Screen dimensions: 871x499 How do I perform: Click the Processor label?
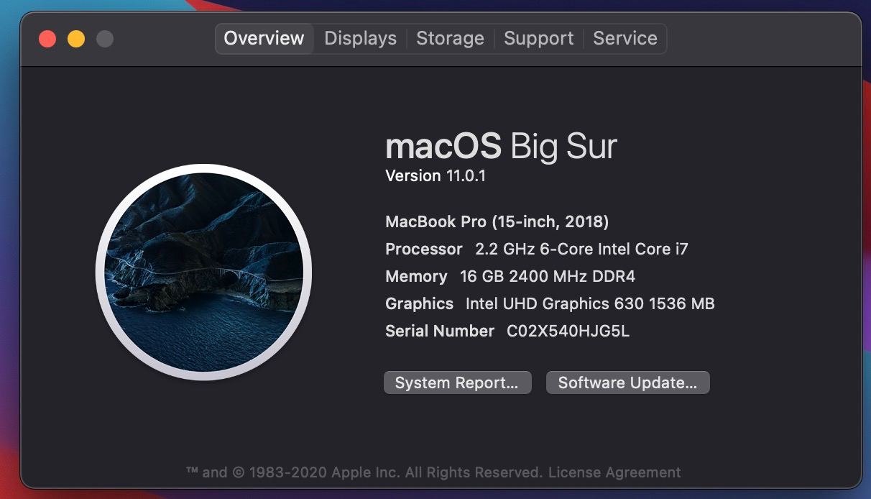coord(424,249)
